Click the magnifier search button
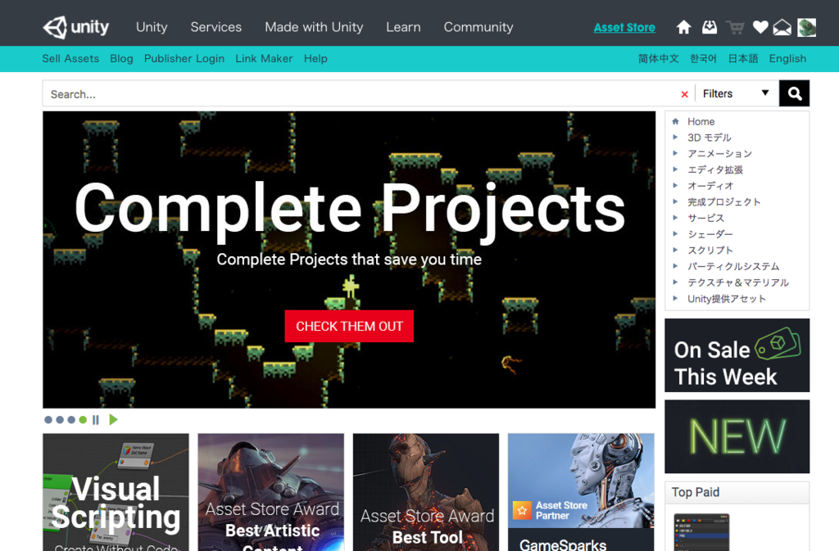This screenshot has width=839, height=551. (x=795, y=93)
